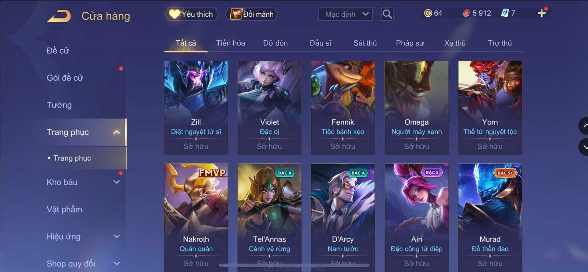Switch to the Pháp sư tab
Viewport: 588px width, 272px height.
(x=410, y=43)
